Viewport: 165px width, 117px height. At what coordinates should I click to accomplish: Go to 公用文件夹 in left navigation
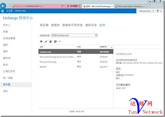click(9, 71)
